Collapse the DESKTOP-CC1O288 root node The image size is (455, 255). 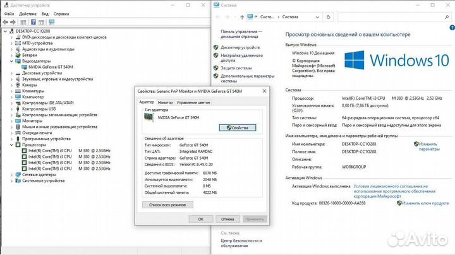pos(5,31)
